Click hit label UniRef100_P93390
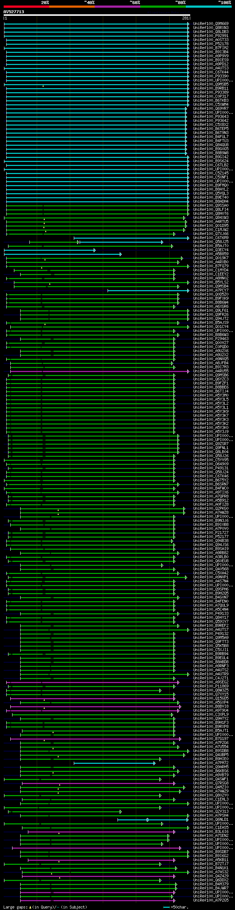 point(211,76)
